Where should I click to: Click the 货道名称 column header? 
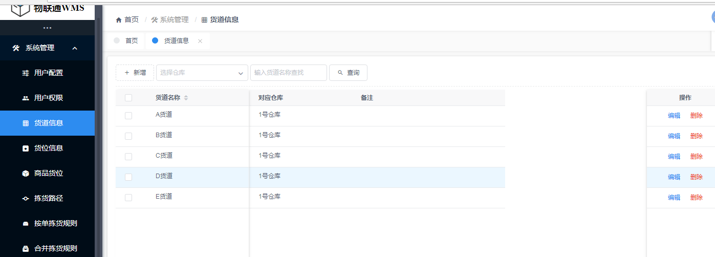click(x=168, y=98)
